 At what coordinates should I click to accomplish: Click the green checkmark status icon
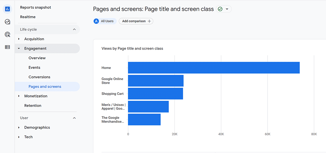point(220,9)
